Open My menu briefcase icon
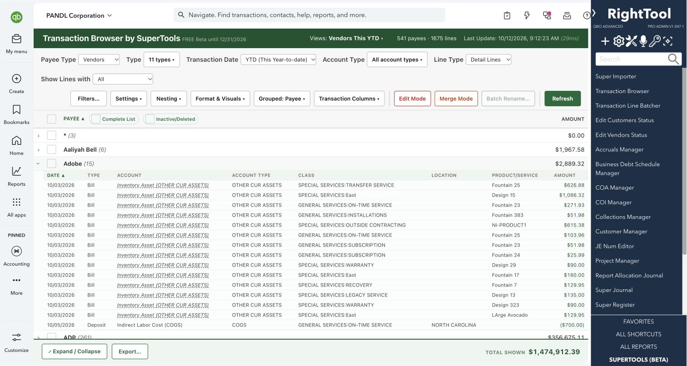687x366 pixels. pos(16,39)
